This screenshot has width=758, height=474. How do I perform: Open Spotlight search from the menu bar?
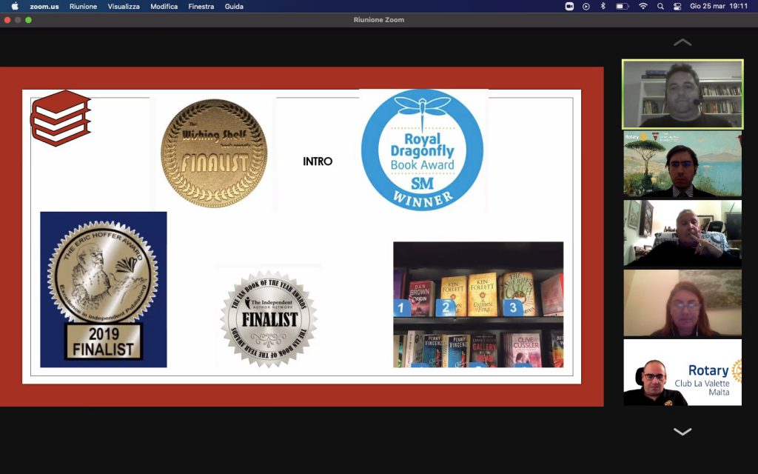click(x=660, y=6)
